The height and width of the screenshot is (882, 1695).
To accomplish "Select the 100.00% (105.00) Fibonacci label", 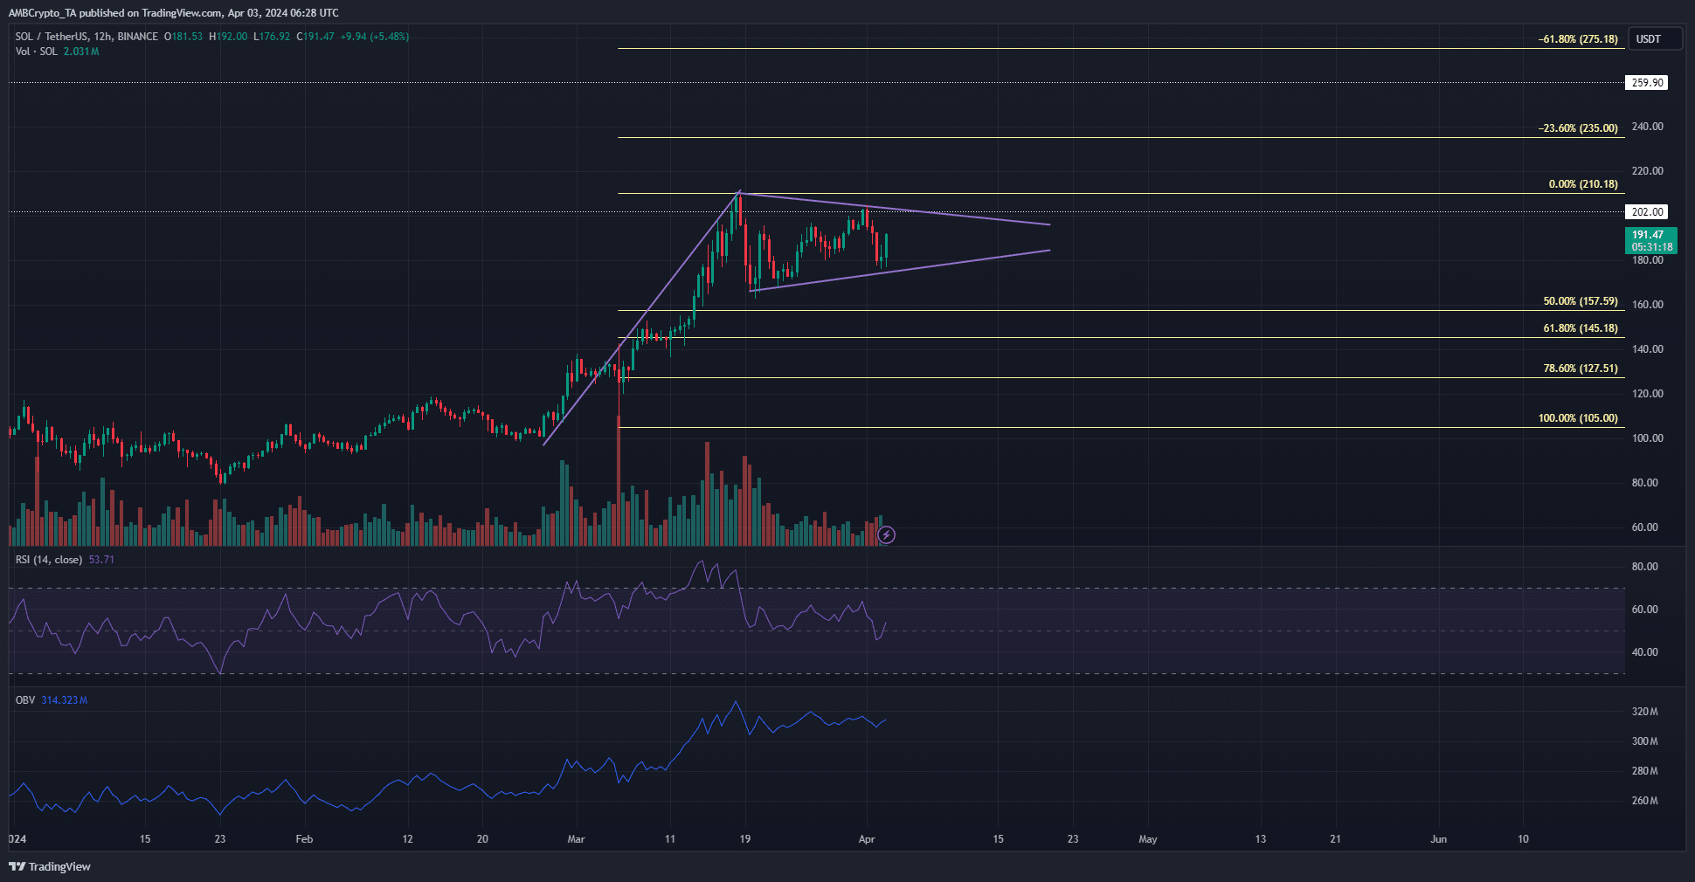I will 1578,418.
